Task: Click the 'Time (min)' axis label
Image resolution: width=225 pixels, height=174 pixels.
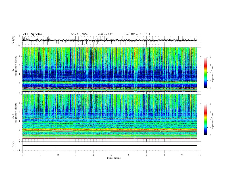Action: click(x=114, y=158)
